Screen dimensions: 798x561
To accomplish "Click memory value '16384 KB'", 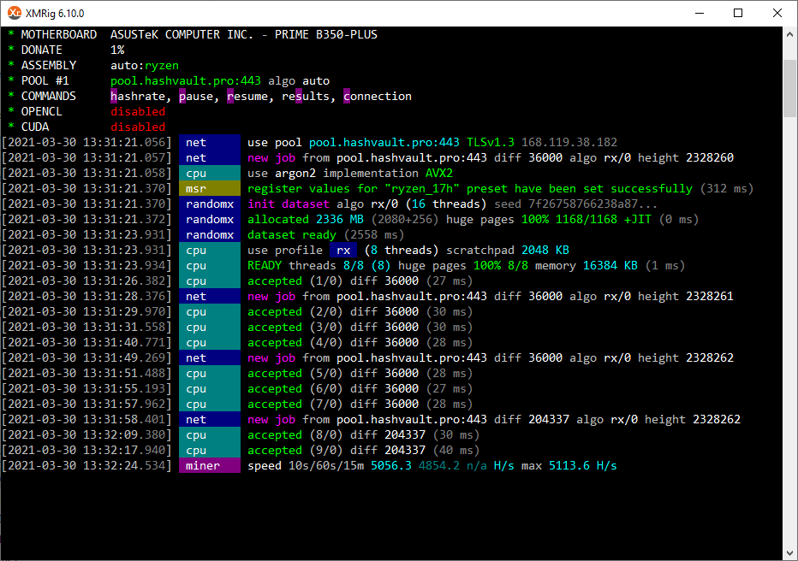I will (x=610, y=265).
